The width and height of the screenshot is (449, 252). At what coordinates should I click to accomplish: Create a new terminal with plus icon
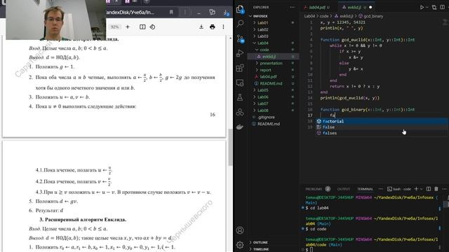416,189
